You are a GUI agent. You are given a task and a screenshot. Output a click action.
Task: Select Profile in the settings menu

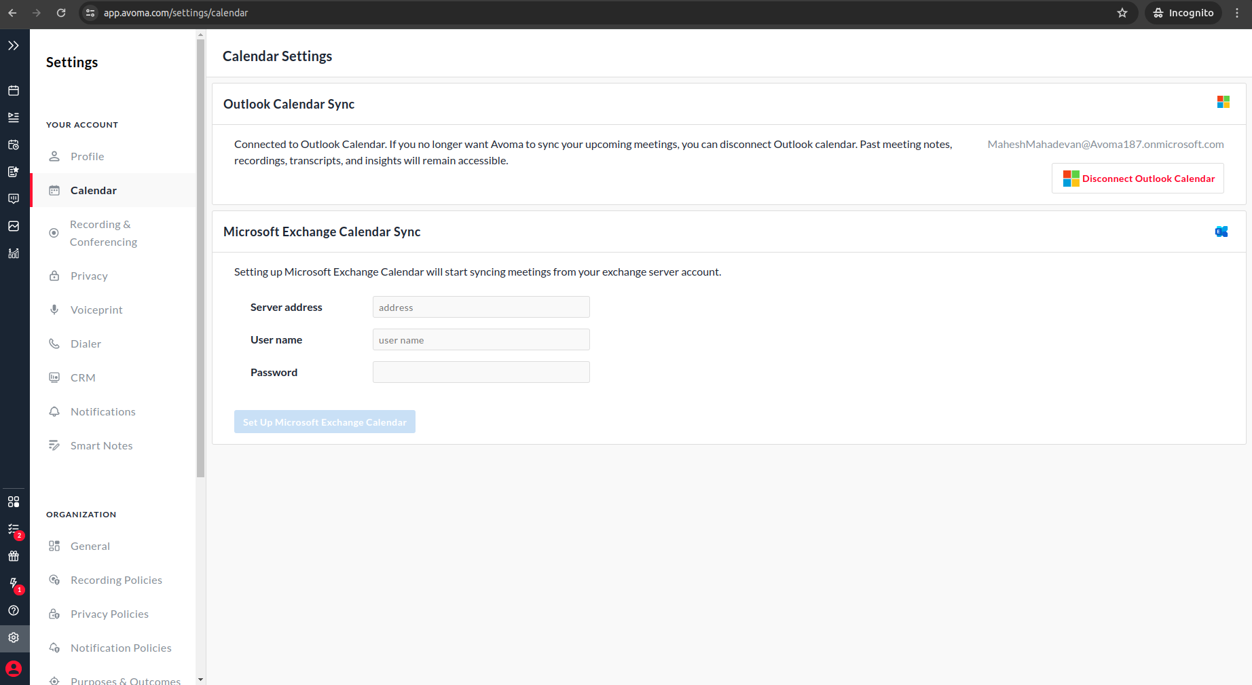coord(86,156)
